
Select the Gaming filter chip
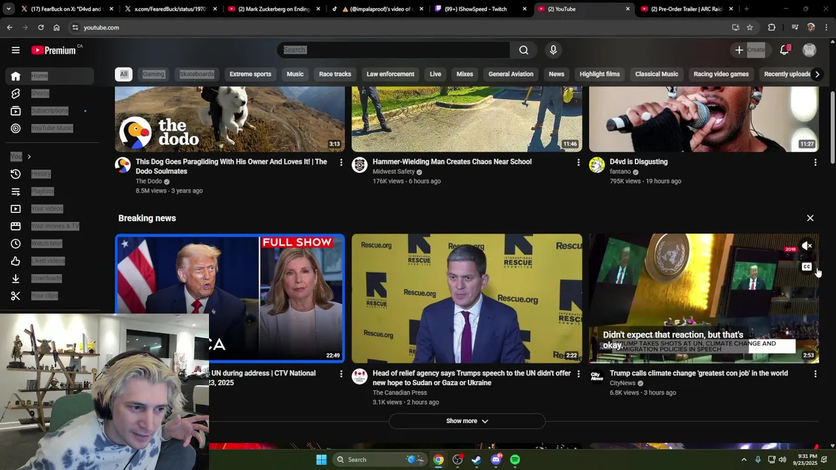pyautogui.click(x=153, y=74)
